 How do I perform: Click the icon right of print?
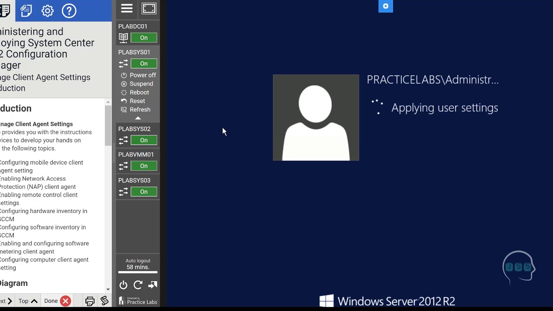click(104, 301)
